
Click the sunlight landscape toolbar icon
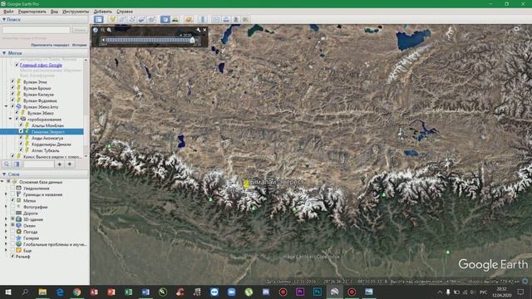(175, 19)
